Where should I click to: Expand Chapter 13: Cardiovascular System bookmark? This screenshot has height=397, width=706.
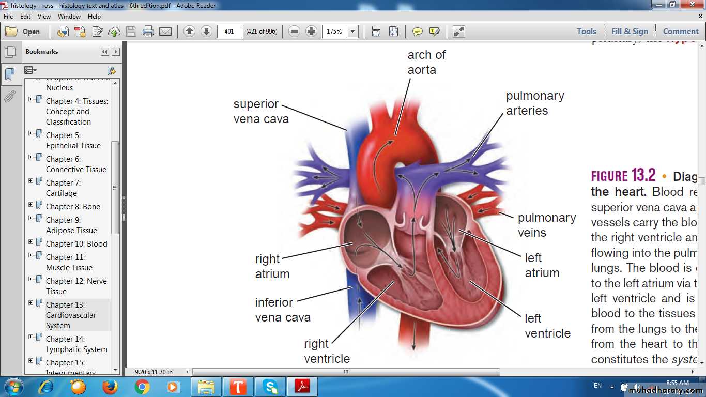(31, 303)
